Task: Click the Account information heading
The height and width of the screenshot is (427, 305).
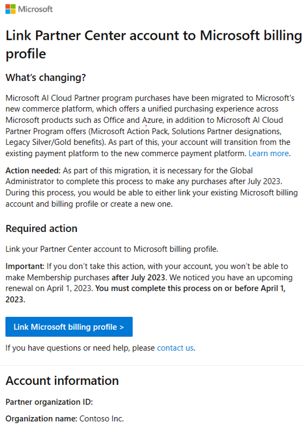Action: pyautogui.click(x=62, y=380)
